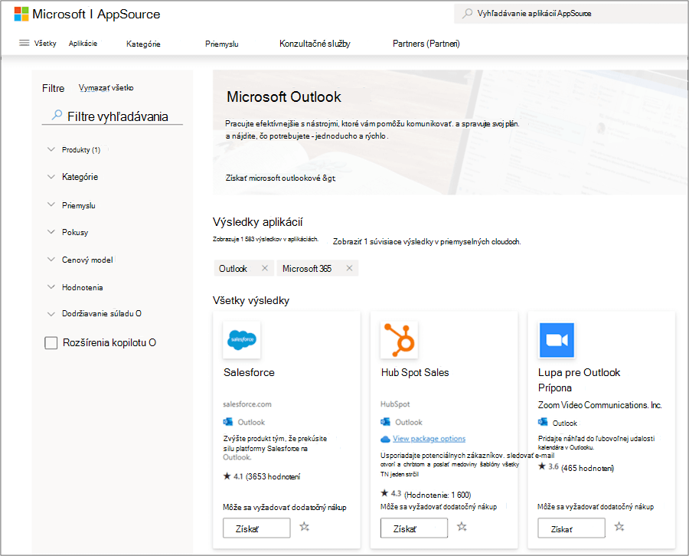Image resolution: width=689 pixels, height=556 pixels.
Task: Favorite Lupa pre Outlook with the star icon
Action: pos(619,527)
